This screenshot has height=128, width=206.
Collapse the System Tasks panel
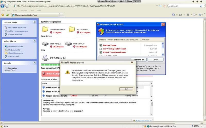pos(34,22)
